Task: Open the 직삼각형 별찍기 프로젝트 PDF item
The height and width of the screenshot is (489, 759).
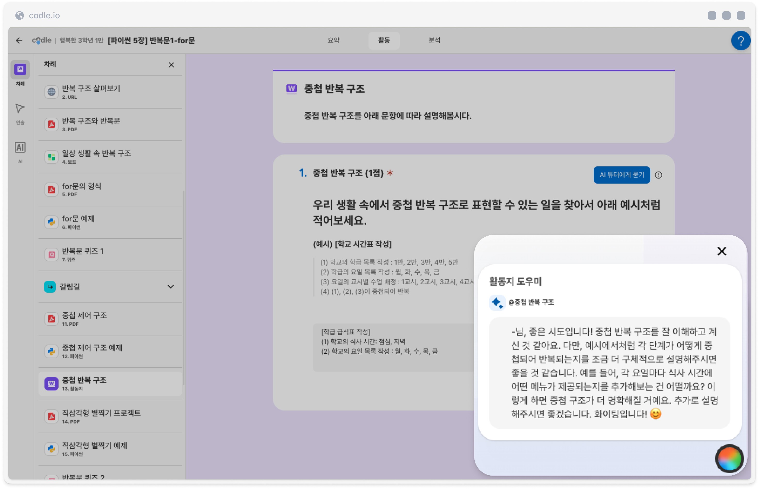Action: 110,416
